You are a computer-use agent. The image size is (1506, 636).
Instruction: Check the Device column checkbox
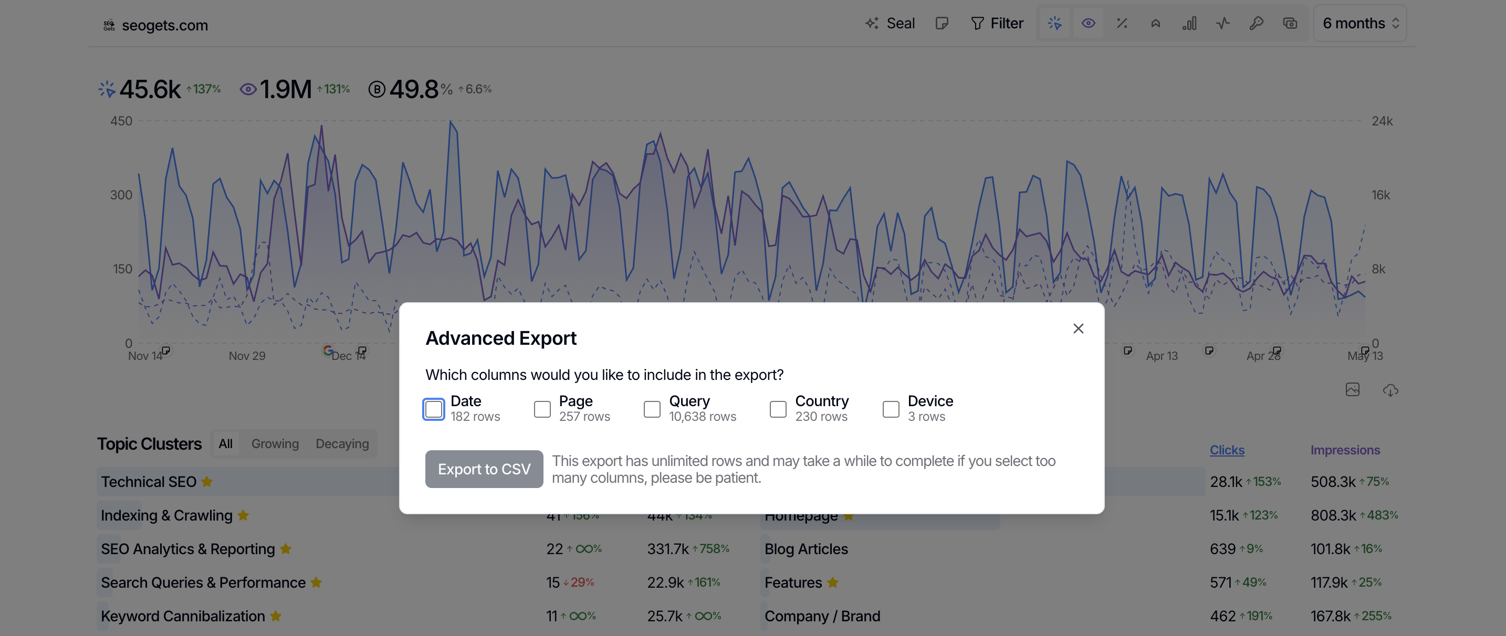click(x=891, y=409)
